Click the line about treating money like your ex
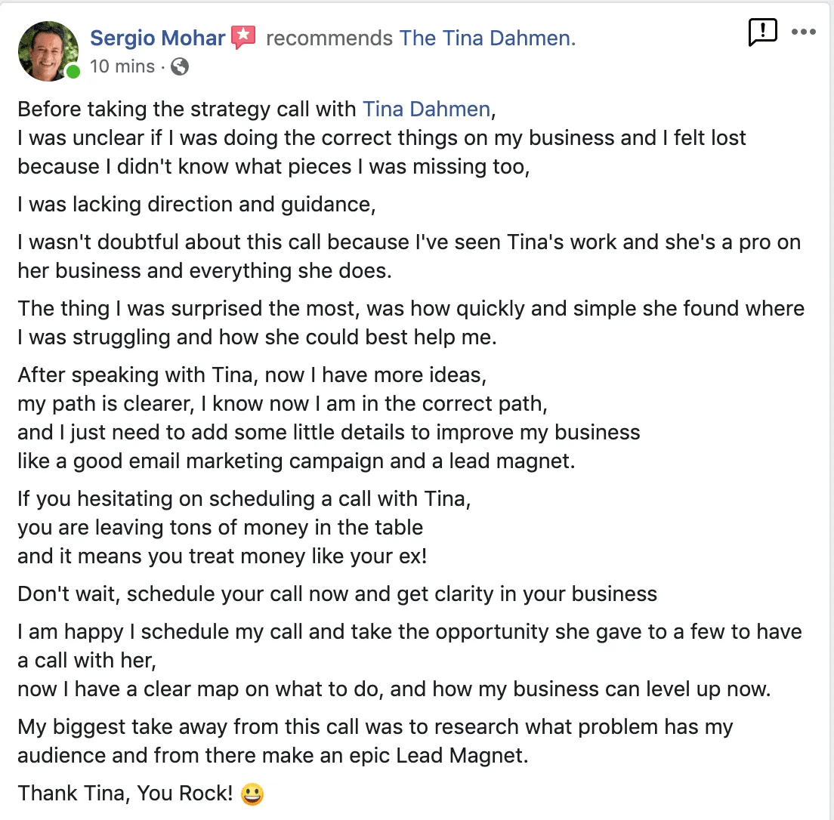This screenshot has height=820, width=834. click(x=222, y=556)
